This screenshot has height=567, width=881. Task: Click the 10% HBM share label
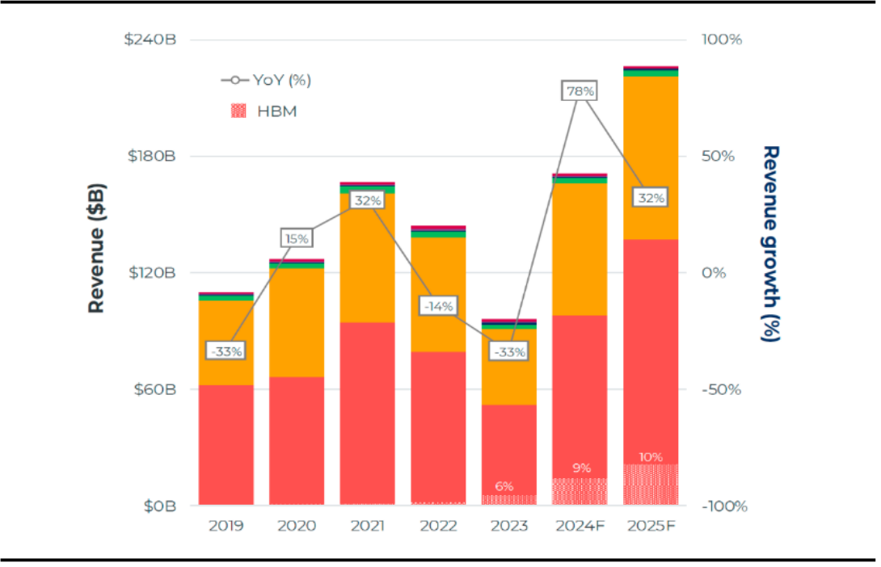651,457
